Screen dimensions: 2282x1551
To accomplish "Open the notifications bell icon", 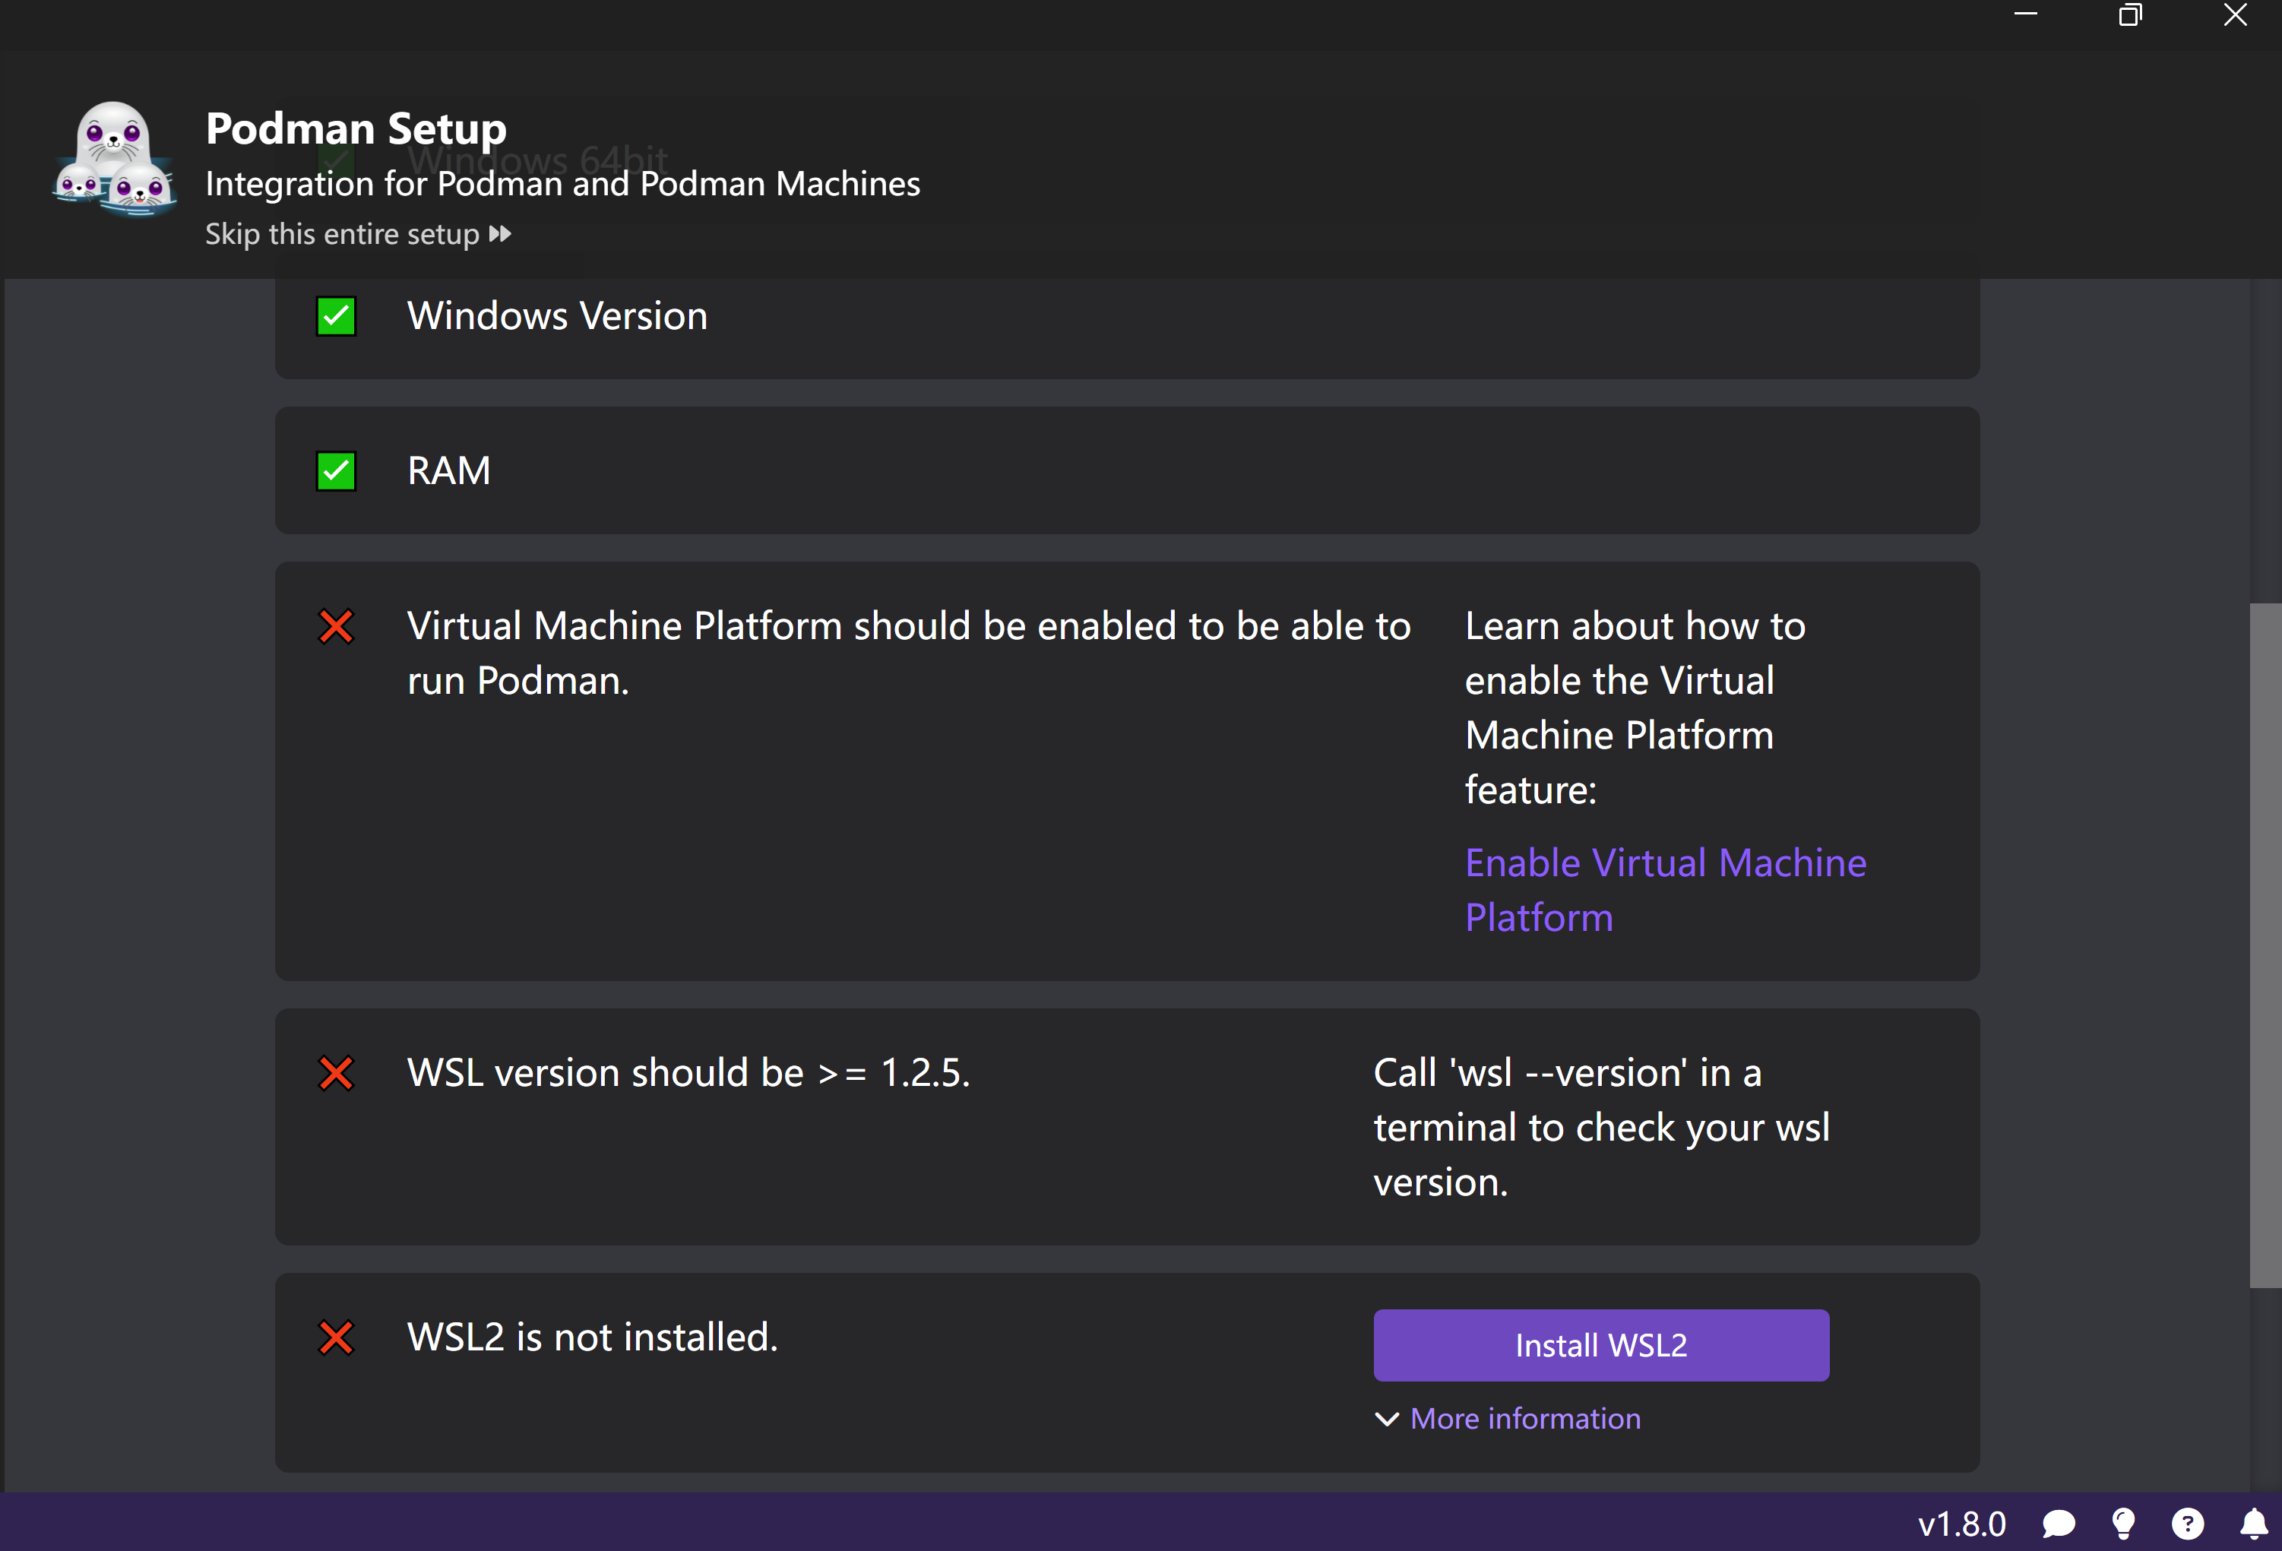I will pyautogui.click(x=2254, y=1524).
